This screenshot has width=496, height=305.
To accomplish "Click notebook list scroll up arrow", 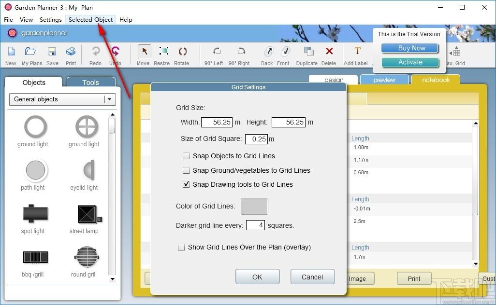I will click(475, 123).
